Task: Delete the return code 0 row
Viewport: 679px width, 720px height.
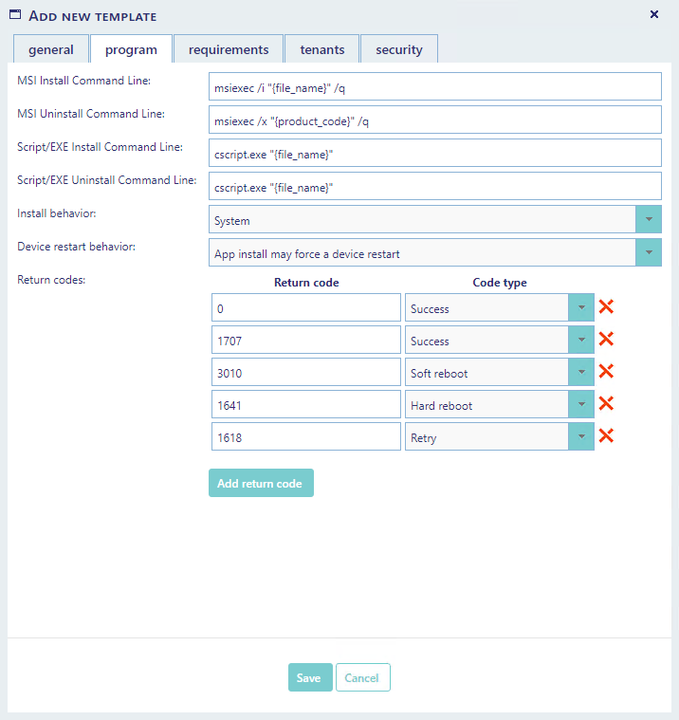Action: pos(606,307)
